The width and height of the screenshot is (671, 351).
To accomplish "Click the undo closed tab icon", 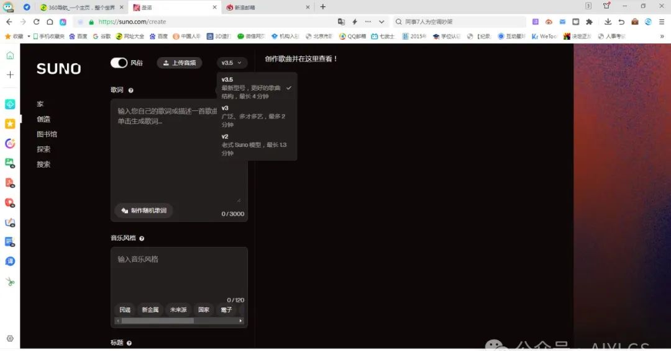I will point(621,22).
